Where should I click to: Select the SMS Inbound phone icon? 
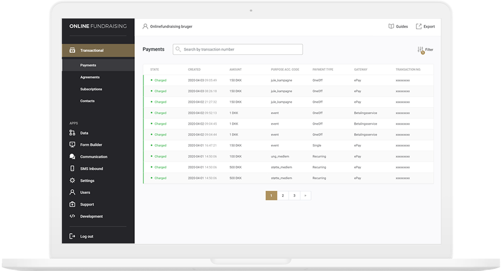coord(72,169)
